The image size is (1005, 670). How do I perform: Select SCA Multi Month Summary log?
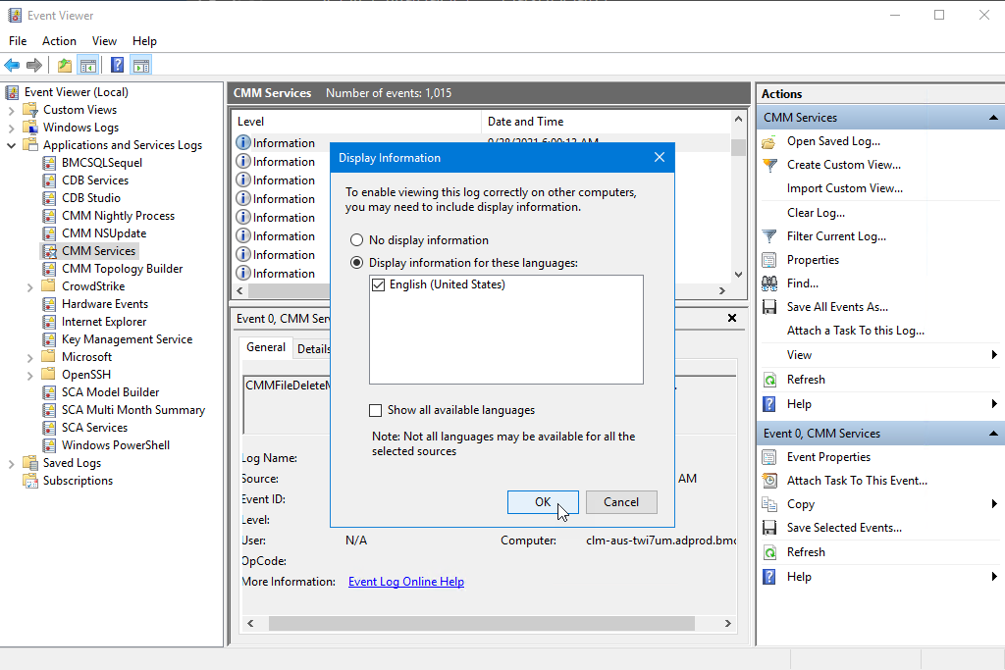[133, 410]
